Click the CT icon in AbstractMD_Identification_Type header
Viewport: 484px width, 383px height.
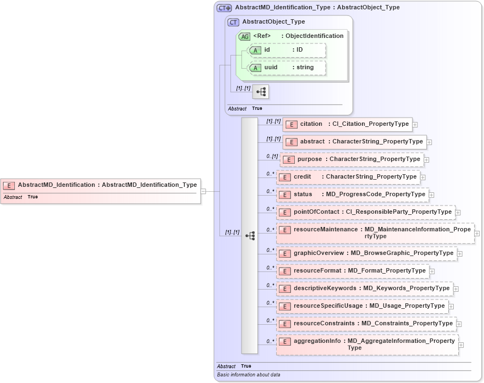(222, 8)
